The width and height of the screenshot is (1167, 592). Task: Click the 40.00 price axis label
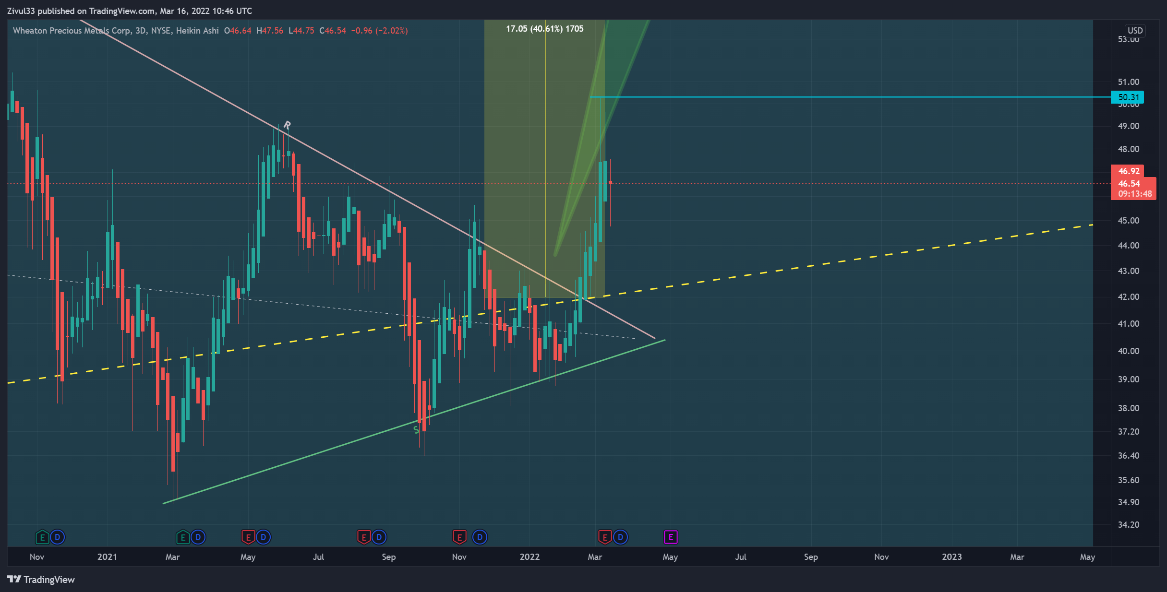(1129, 351)
